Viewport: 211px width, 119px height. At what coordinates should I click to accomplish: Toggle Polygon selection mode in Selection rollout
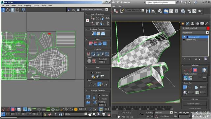pyautogui.click(x=195, y=70)
